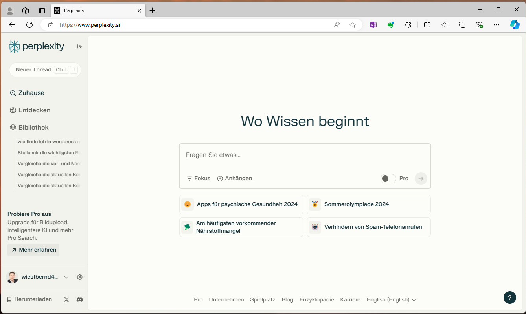Open the Discord icon link
The height and width of the screenshot is (314, 526).
click(80, 299)
